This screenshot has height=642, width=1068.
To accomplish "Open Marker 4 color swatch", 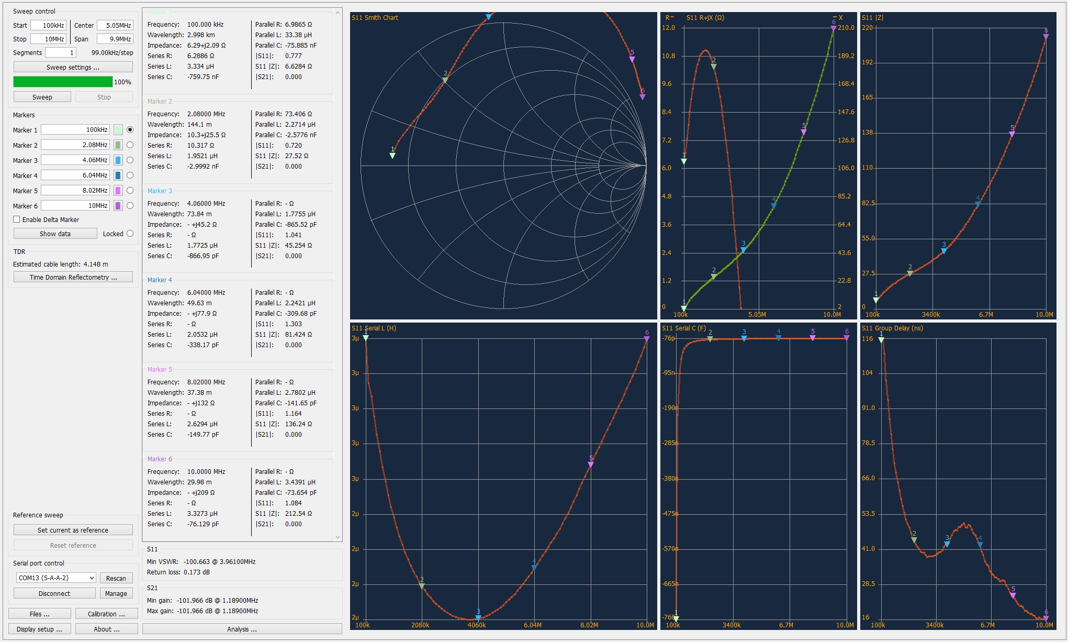I will click(x=118, y=175).
